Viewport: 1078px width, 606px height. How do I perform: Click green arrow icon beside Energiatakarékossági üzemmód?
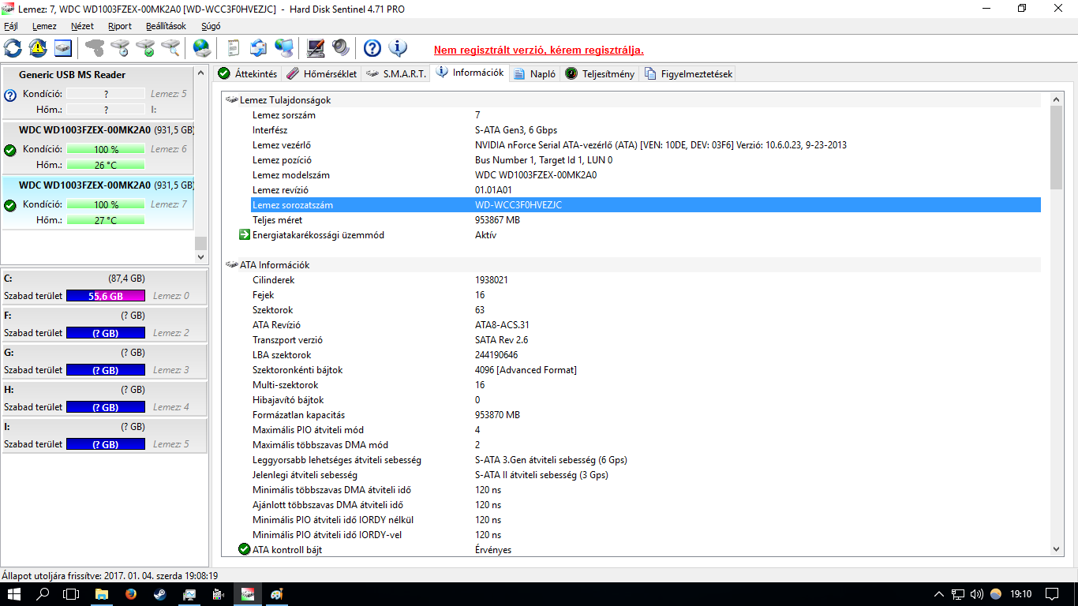click(245, 234)
